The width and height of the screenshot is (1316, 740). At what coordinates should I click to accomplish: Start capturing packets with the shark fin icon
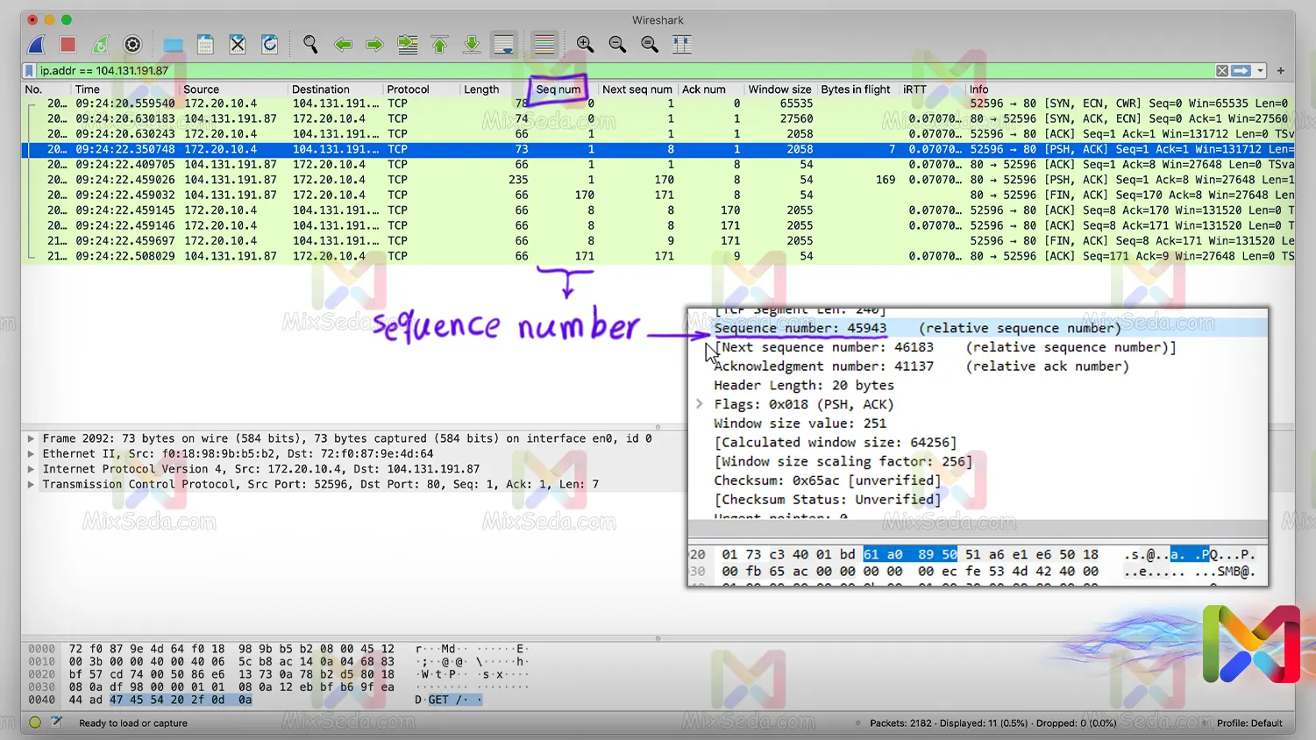coord(36,45)
